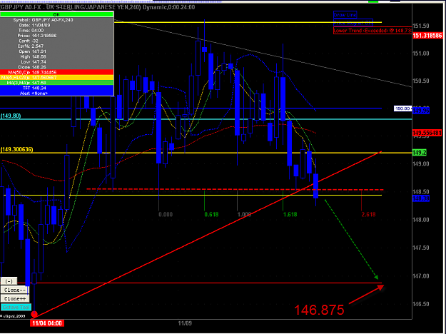Click the white 150.00 level label
This screenshot has width=446, height=334.
pyautogui.click(x=402, y=108)
